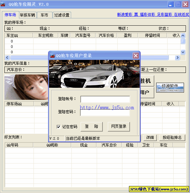Click the 当前已经是最新版本 status text
The height and width of the screenshot is (193, 190).
point(83,138)
